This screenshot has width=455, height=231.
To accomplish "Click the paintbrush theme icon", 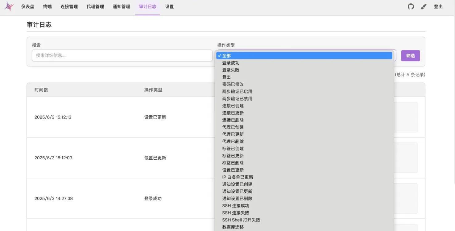I will point(424,6).
